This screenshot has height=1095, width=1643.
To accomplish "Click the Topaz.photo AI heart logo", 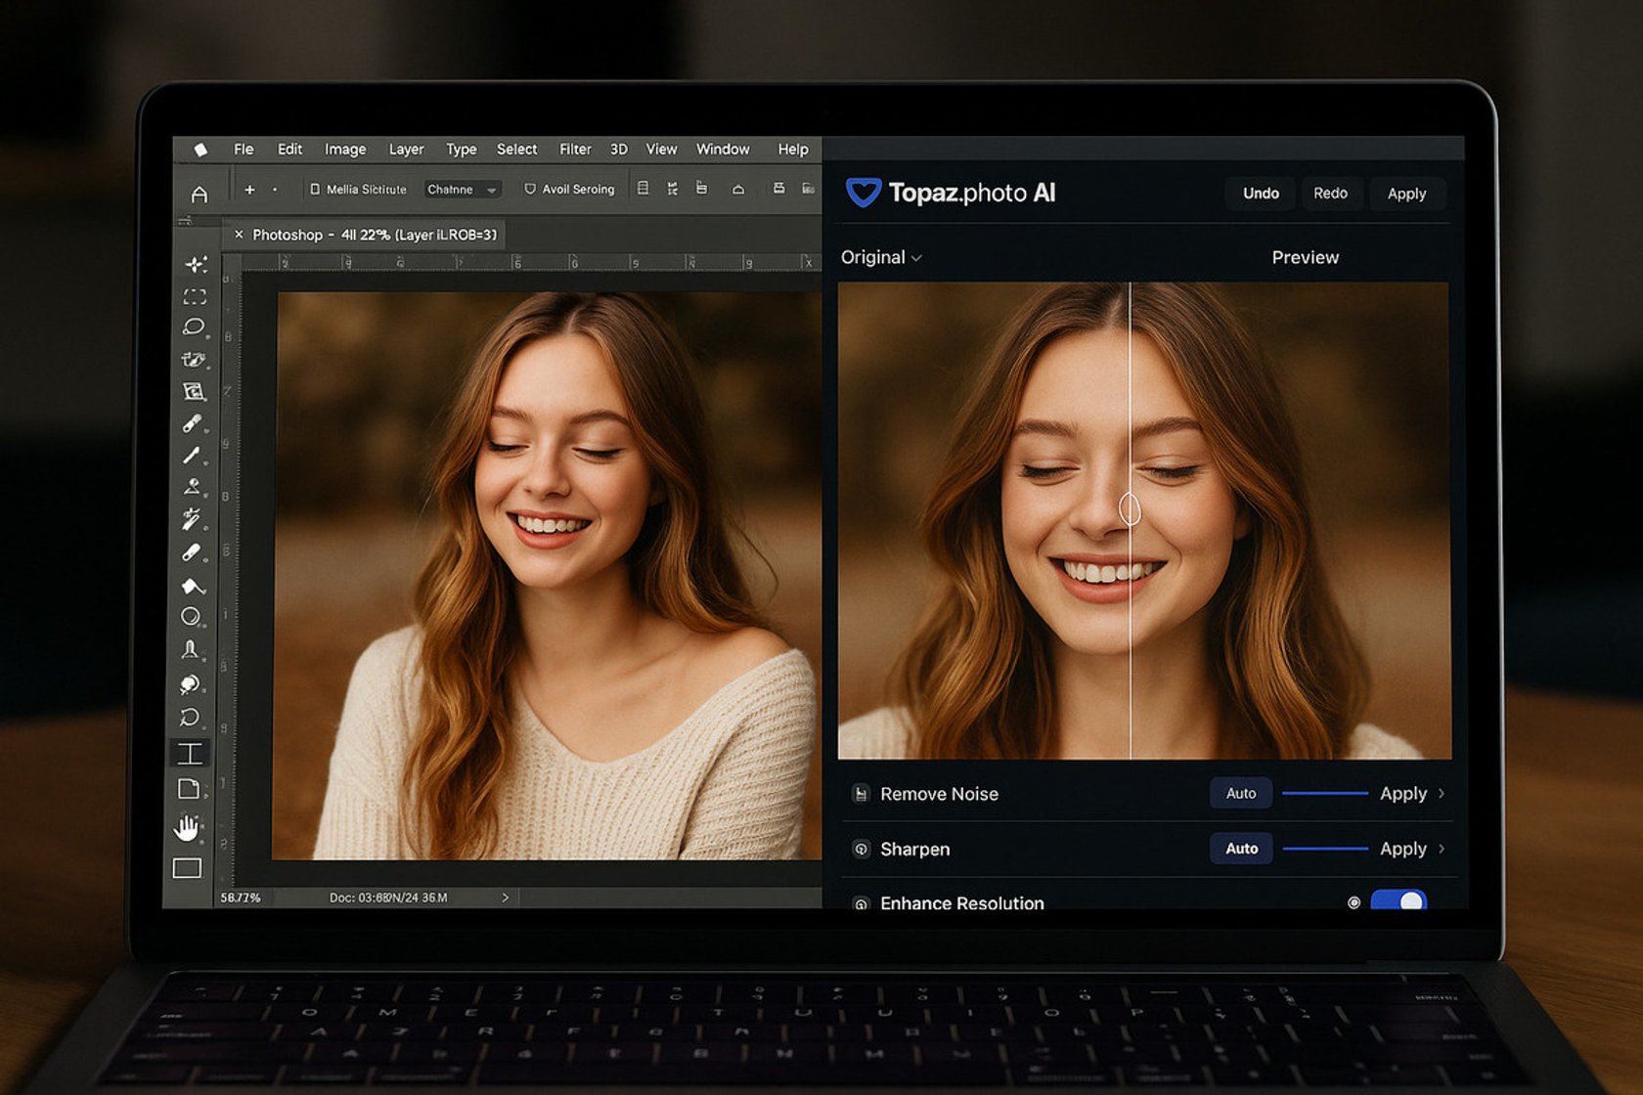I will 865,193.
